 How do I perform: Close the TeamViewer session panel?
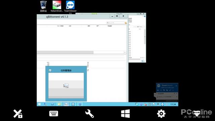click(176, 86)
